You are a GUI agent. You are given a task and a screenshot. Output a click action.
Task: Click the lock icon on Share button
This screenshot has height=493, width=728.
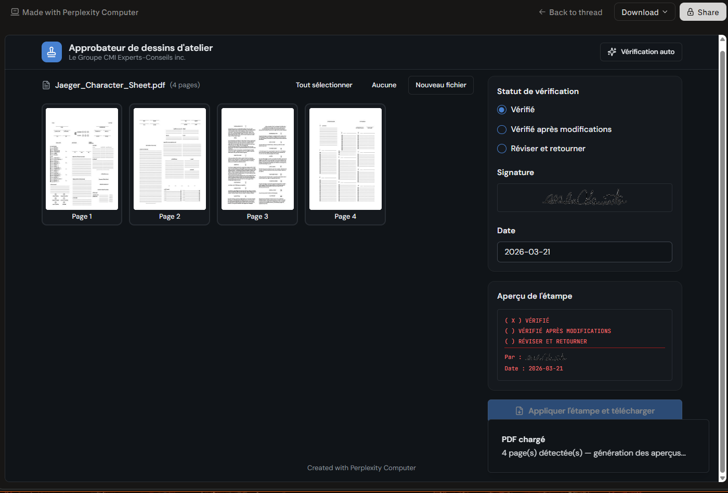[x=691, y=12]
